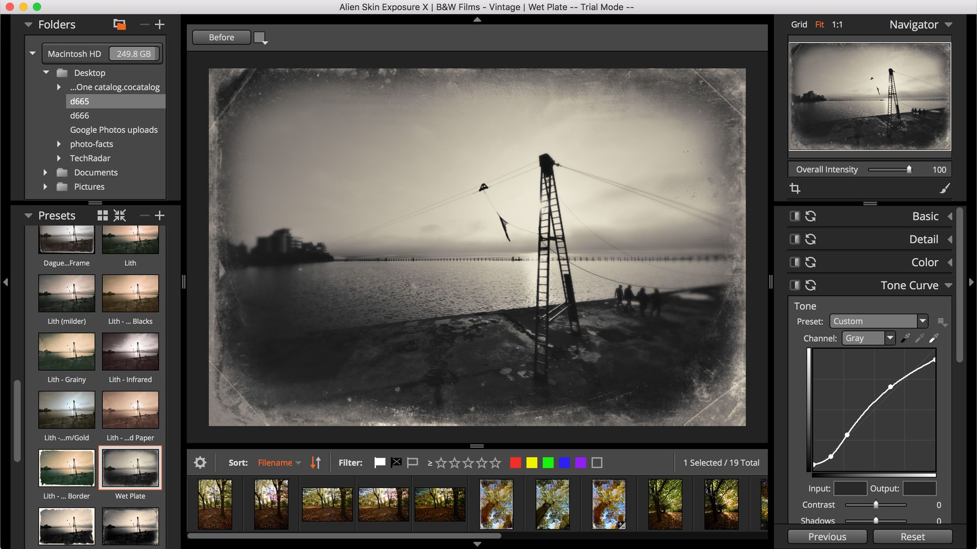Filter by the red color label
Image resolution: width=977 pixels, height=549 pixels.
click(515, 463)
